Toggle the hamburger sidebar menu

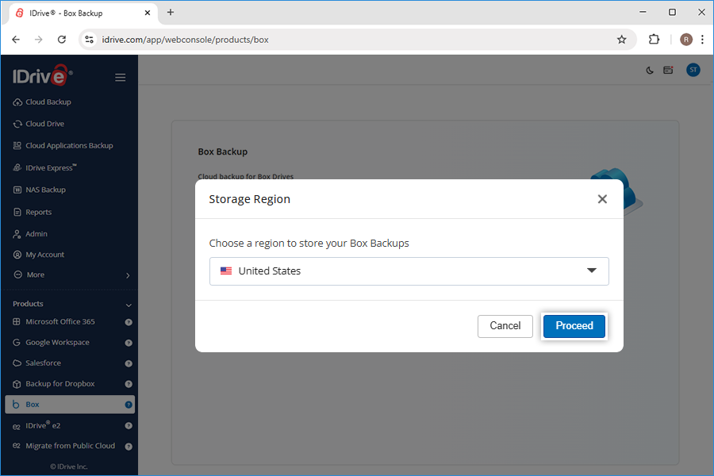click(x=121, y=78)
